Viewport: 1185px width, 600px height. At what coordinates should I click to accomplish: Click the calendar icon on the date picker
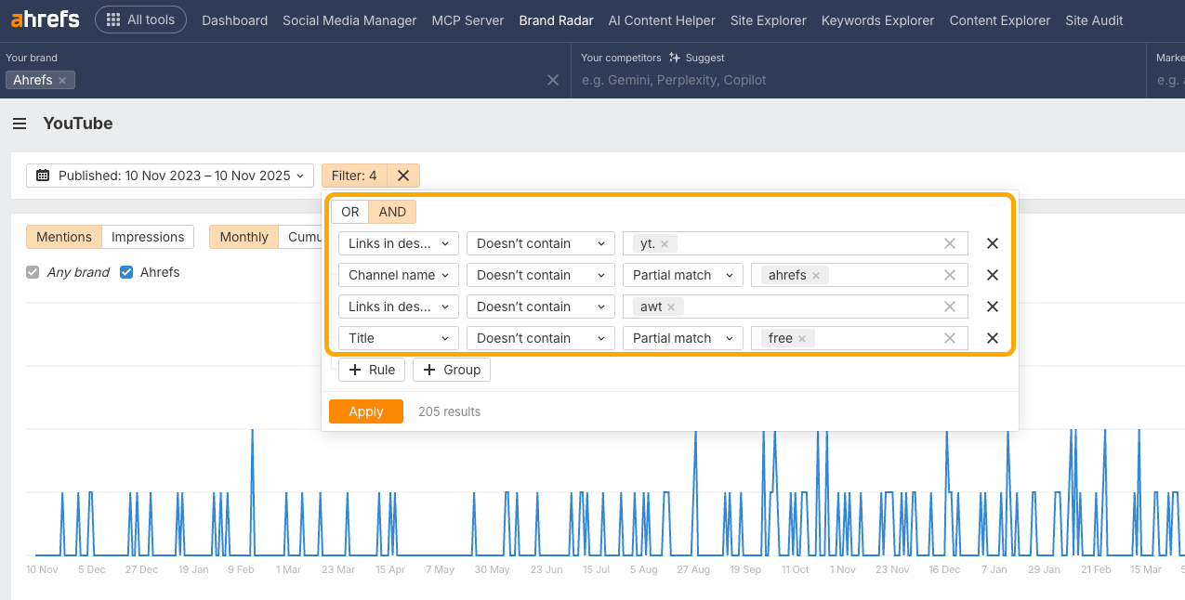tap(45, 176)
